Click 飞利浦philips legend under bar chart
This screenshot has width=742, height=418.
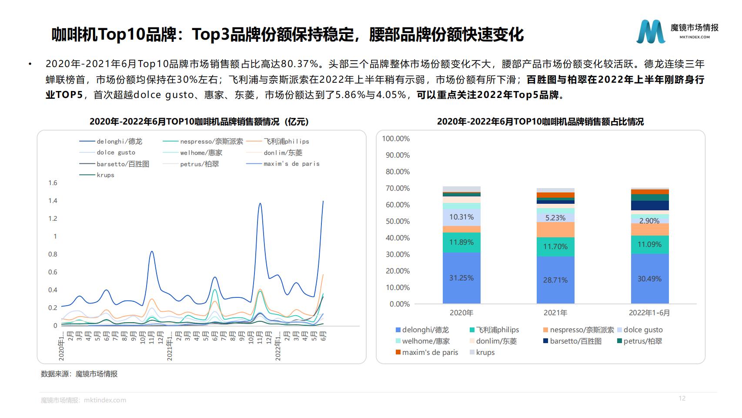(495, 330)
